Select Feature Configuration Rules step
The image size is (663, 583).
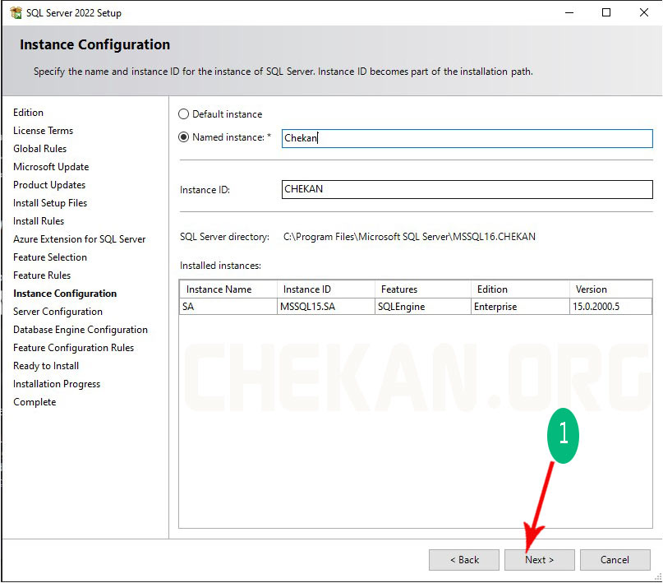point(74,348)
